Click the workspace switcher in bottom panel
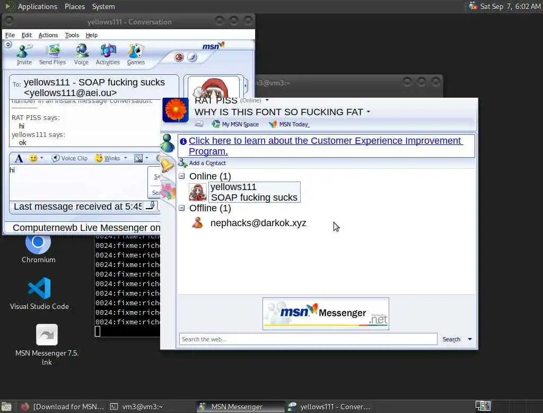This screenshot has width=543, height=413. [483, 406]
